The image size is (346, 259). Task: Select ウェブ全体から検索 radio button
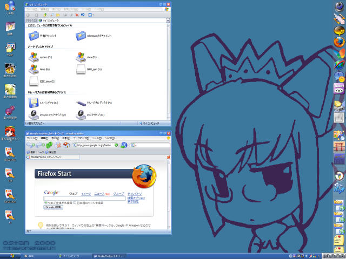point(46,203)
